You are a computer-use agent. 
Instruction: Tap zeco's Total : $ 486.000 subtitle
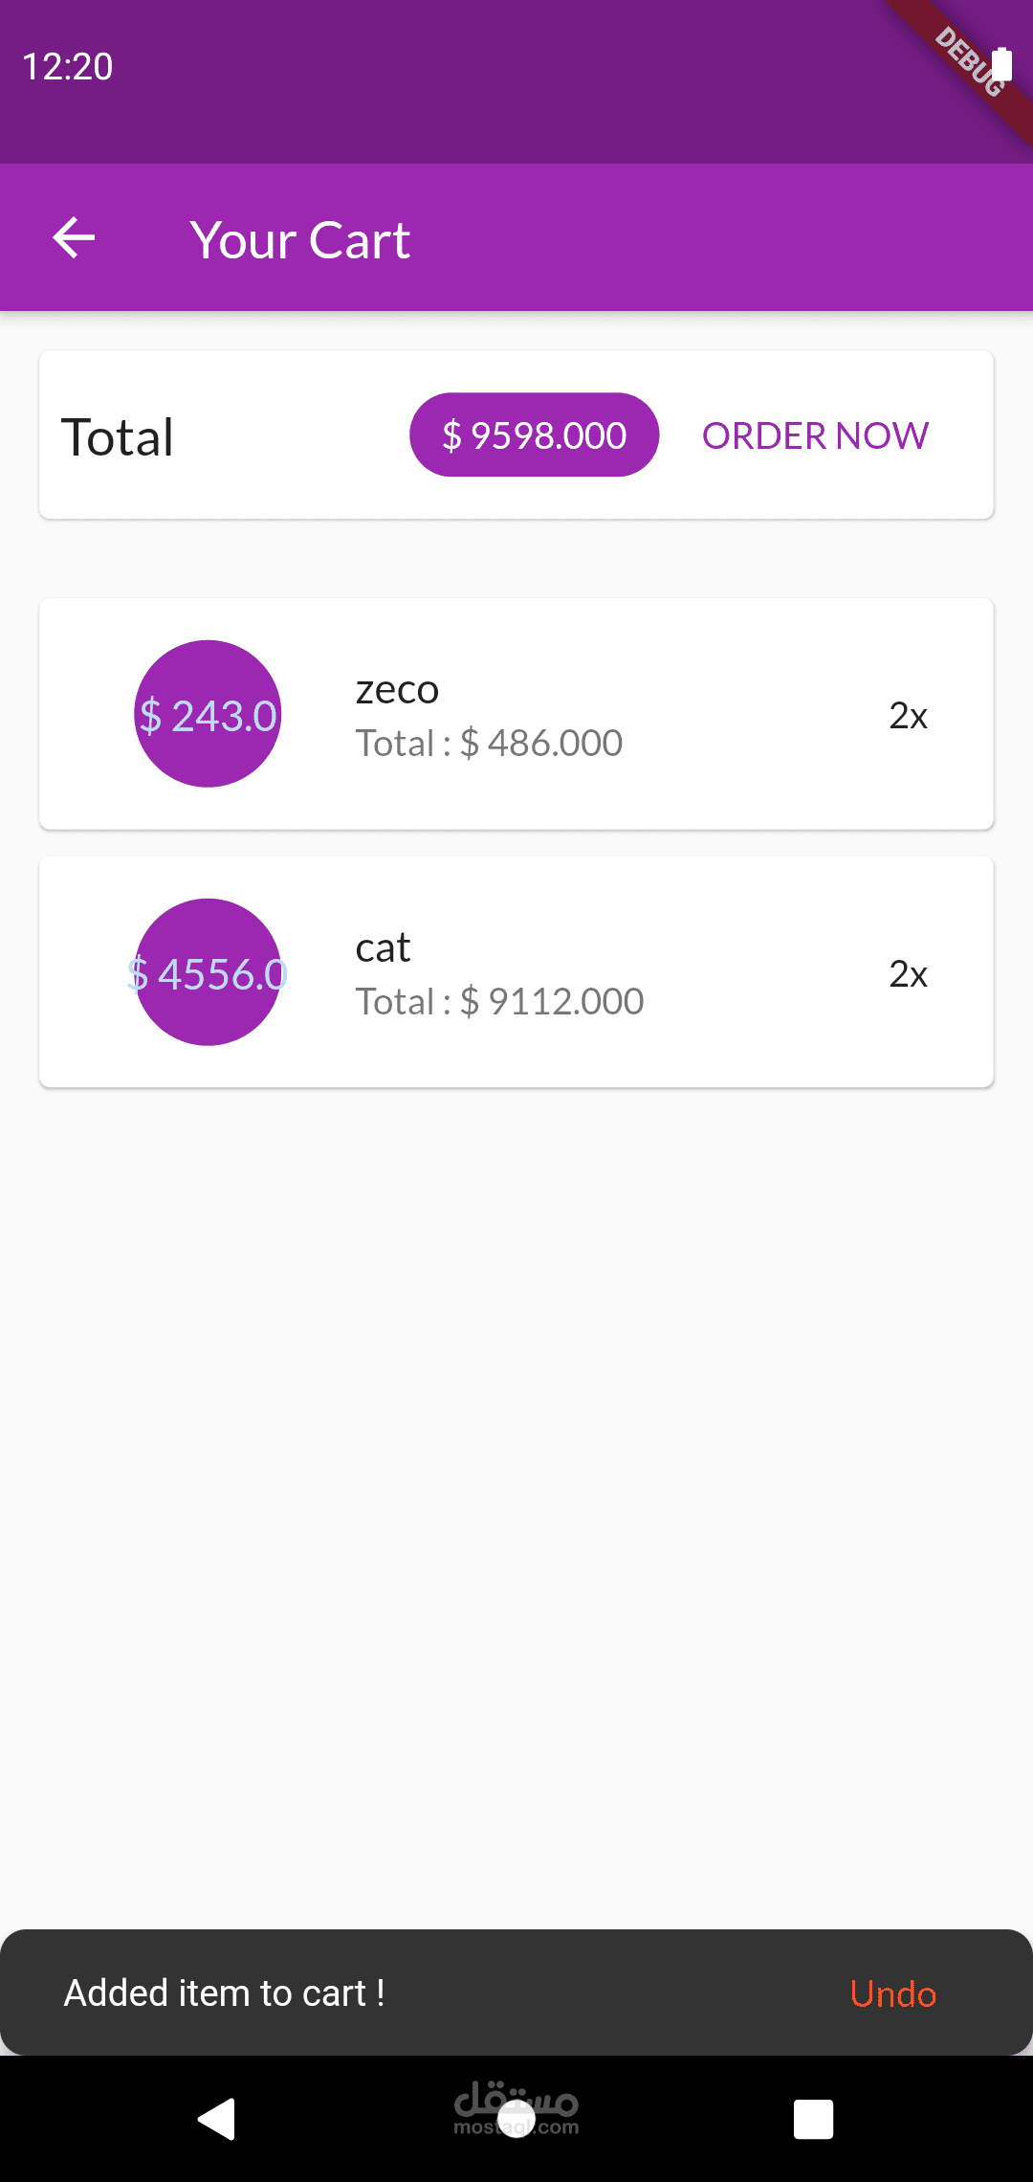coord(489,744)
